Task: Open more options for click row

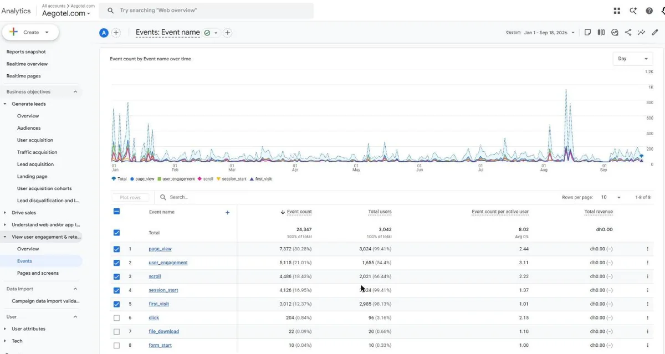Action: coord(647,318)
